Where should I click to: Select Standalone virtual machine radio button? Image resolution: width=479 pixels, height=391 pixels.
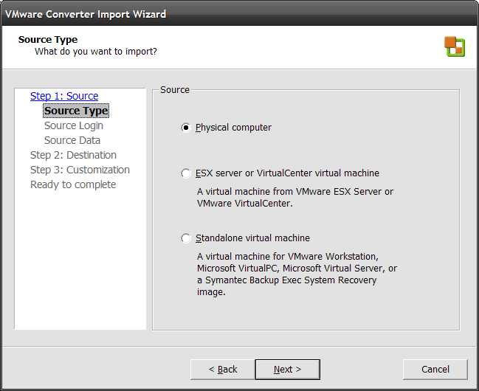click(x=186, y=238)
